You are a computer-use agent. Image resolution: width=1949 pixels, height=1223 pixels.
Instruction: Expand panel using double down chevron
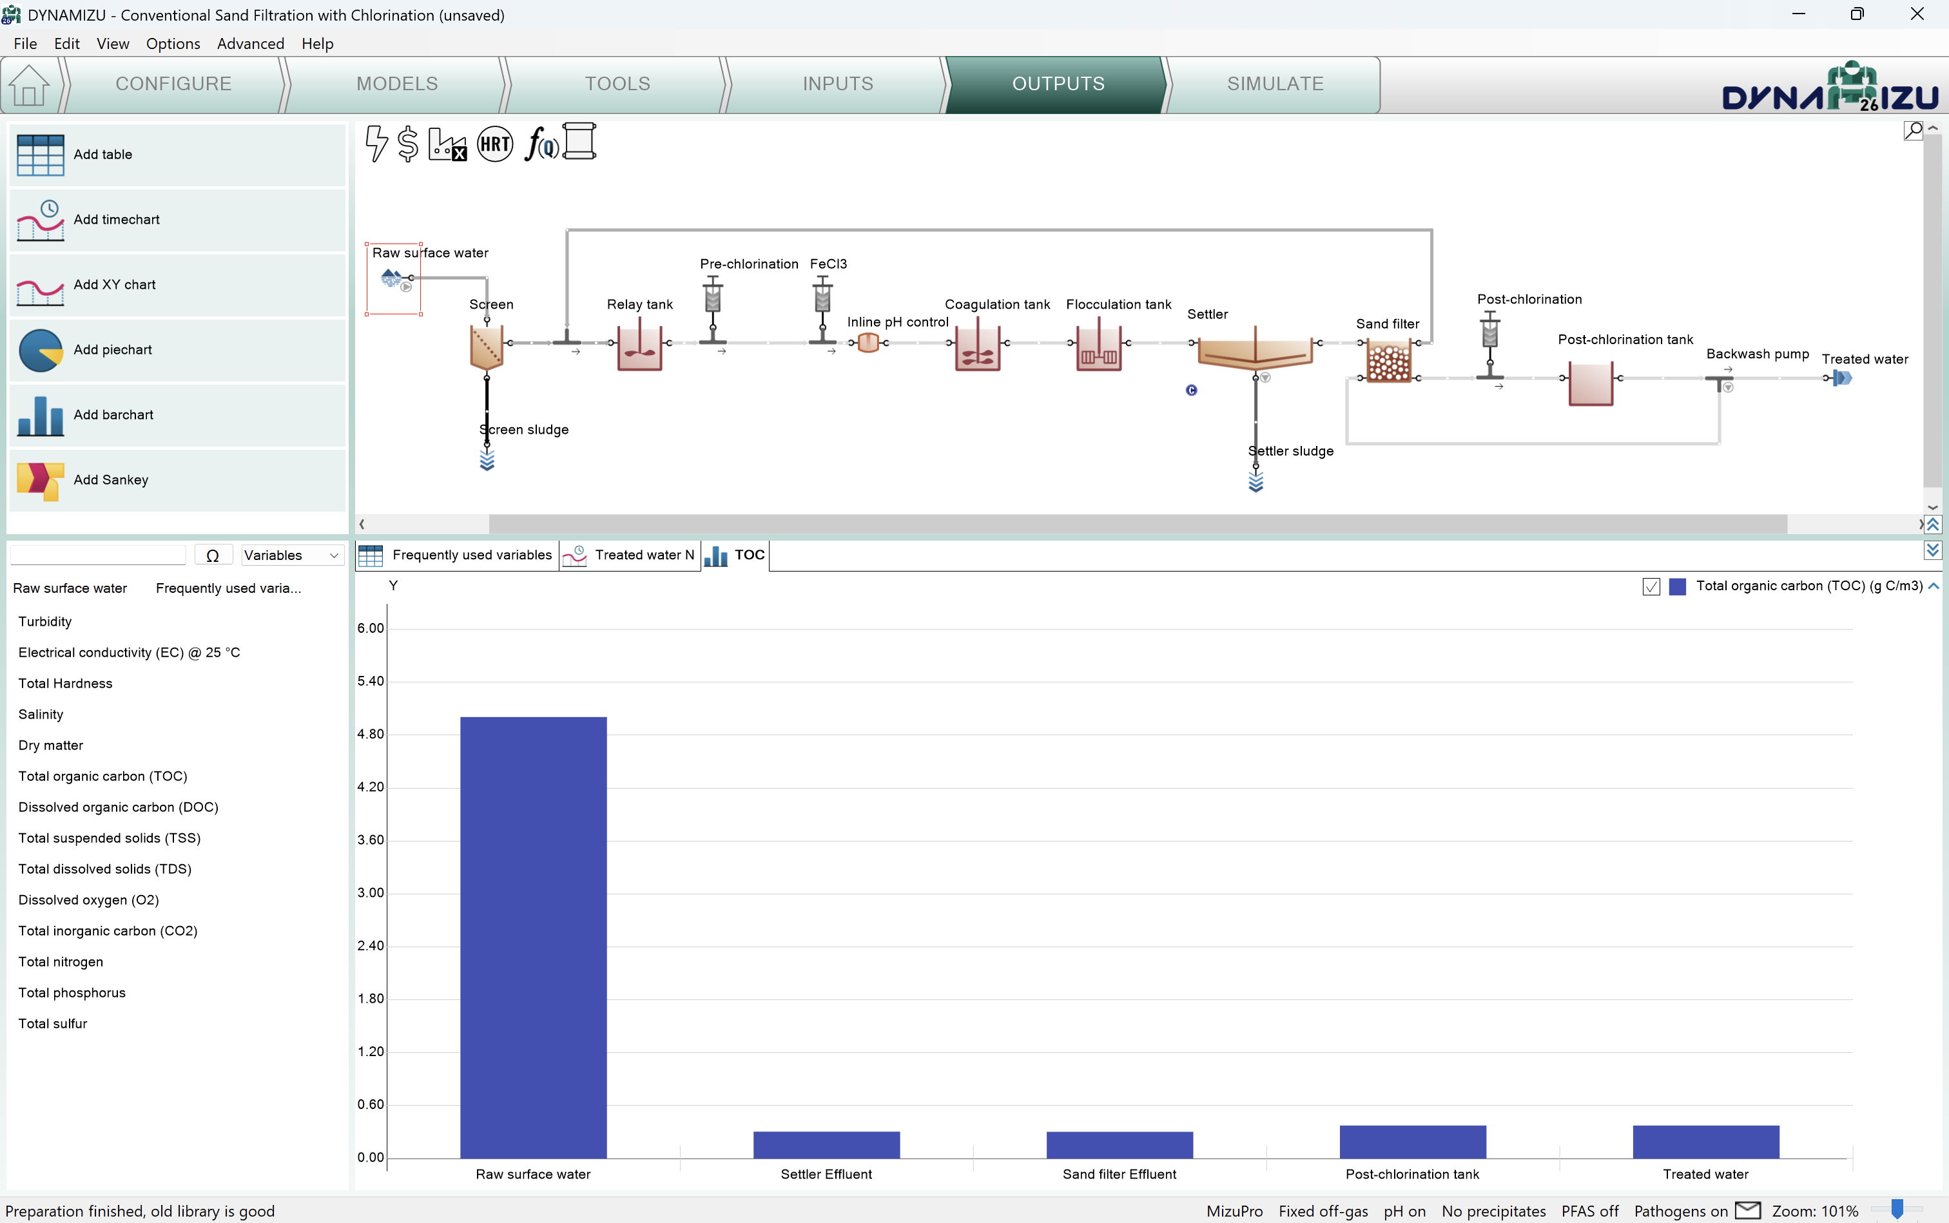pyautogui.click(x=1933, y=551)
